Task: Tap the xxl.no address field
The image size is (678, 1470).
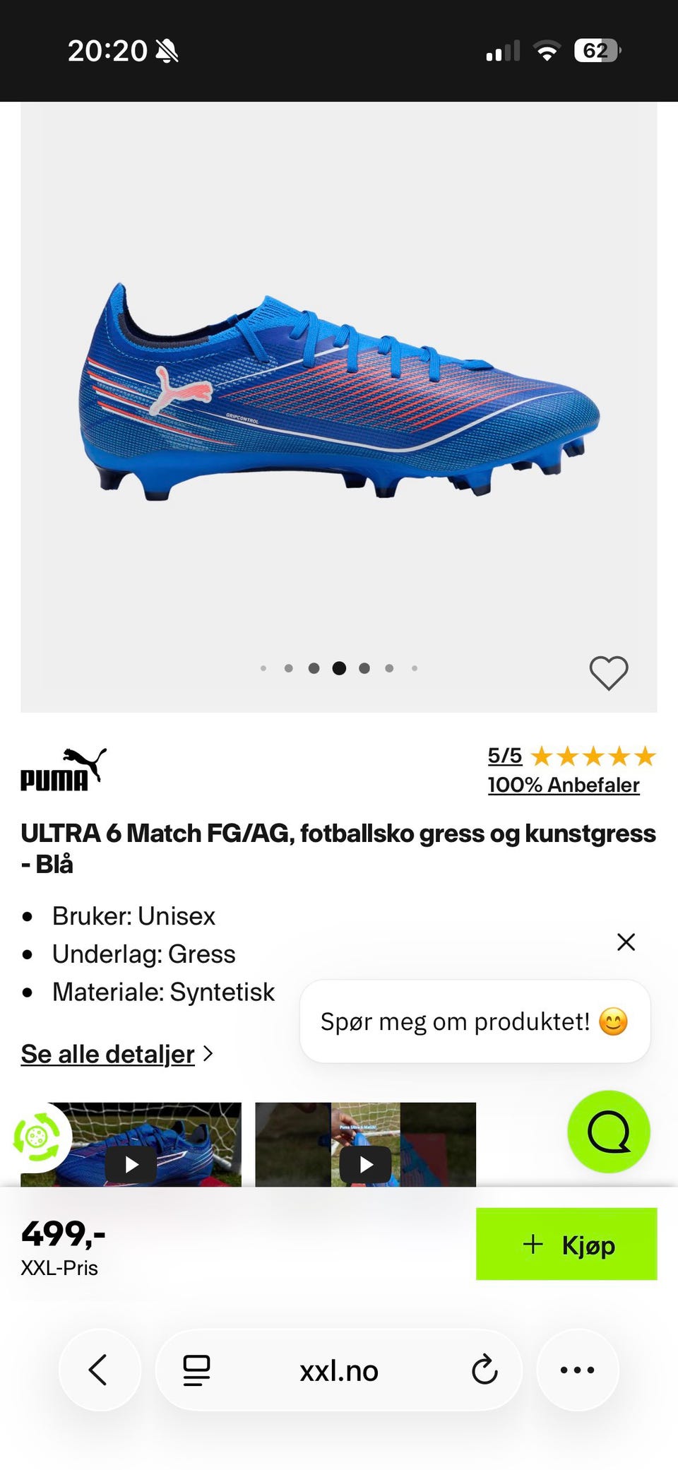Action: coord(339,1370)
